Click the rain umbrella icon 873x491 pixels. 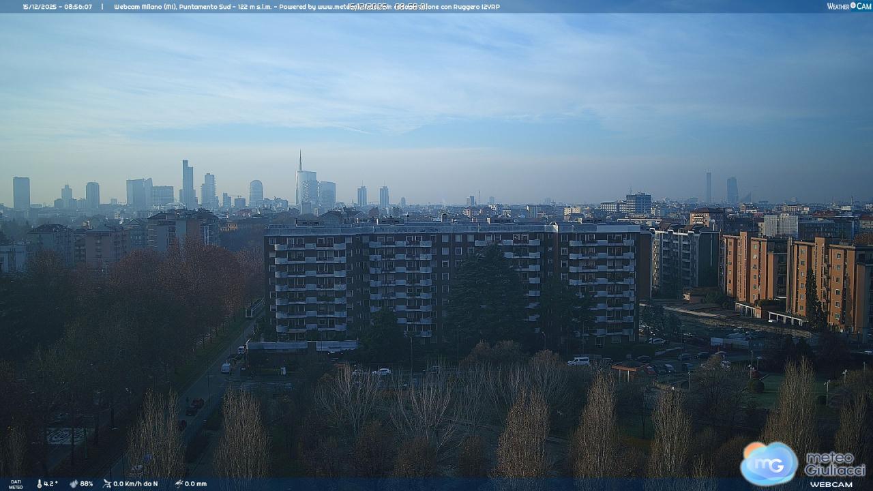179,483
